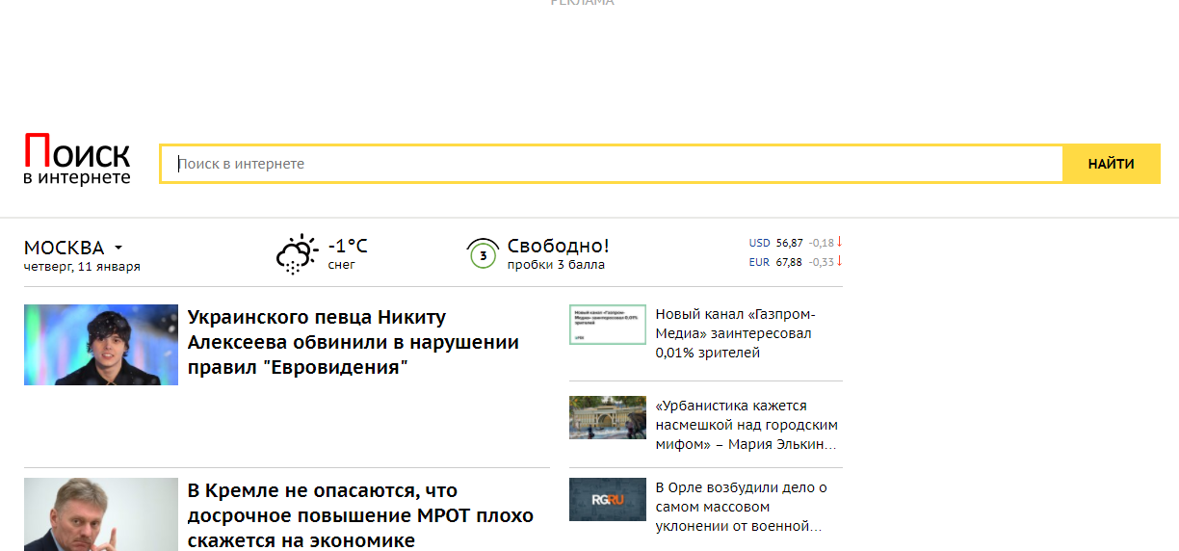Click the Свободно! traffic status text
Image resolution: width=1179 pixels, height=551 pixels.
coord(558,253)
